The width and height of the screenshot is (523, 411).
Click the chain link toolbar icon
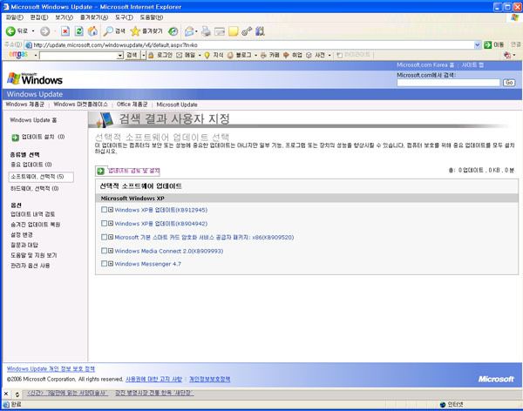click(247, 31)
